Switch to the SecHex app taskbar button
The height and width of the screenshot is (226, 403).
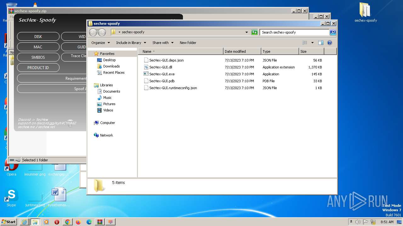pyautogui.click(x=110, y=222)
